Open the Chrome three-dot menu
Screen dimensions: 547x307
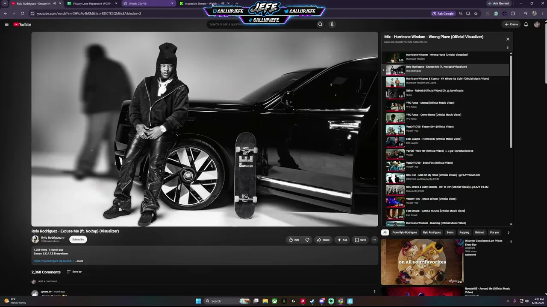542,13
